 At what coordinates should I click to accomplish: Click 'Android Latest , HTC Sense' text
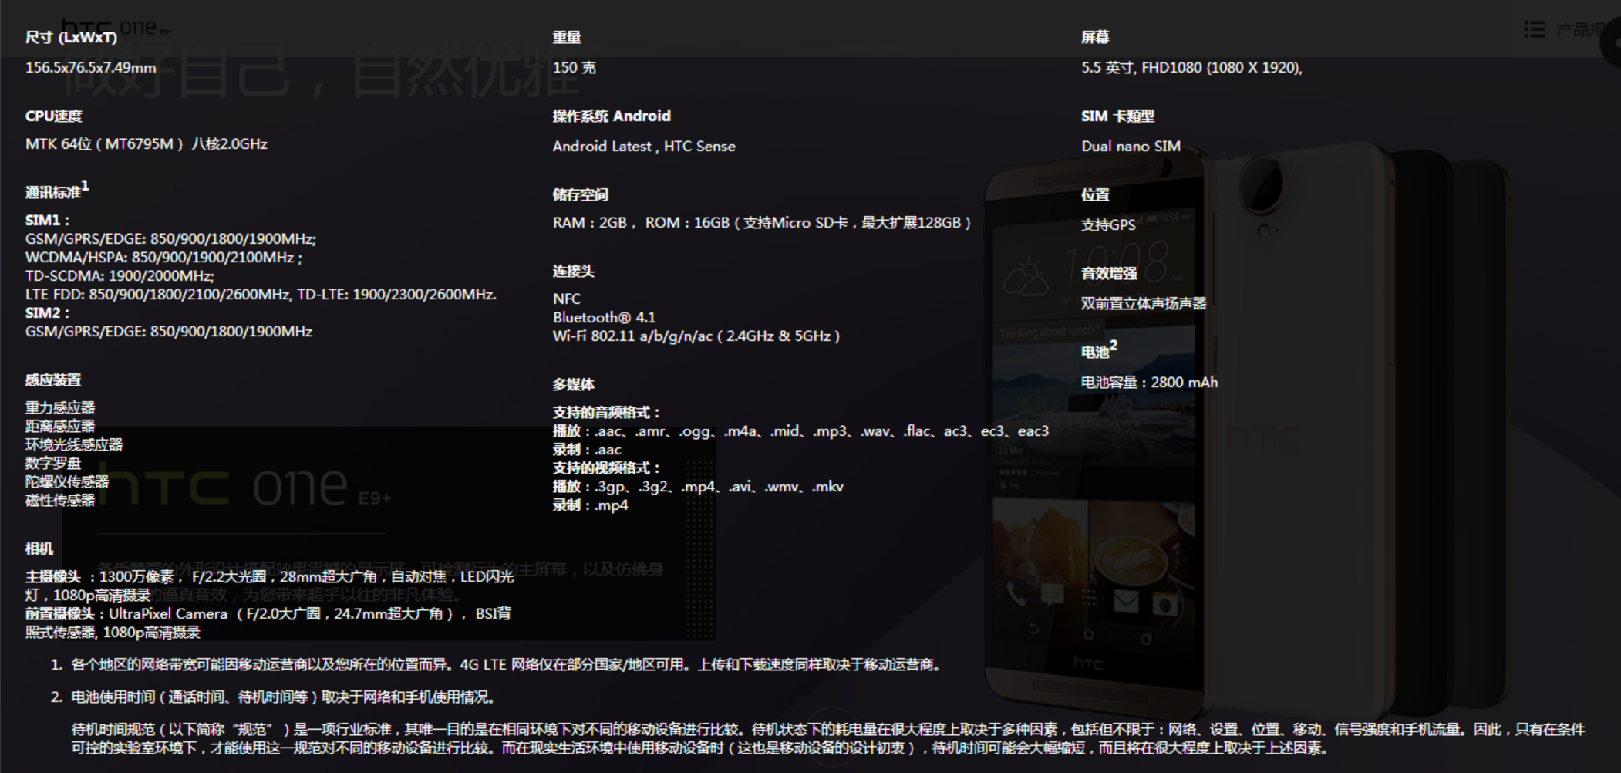[644, 146]
